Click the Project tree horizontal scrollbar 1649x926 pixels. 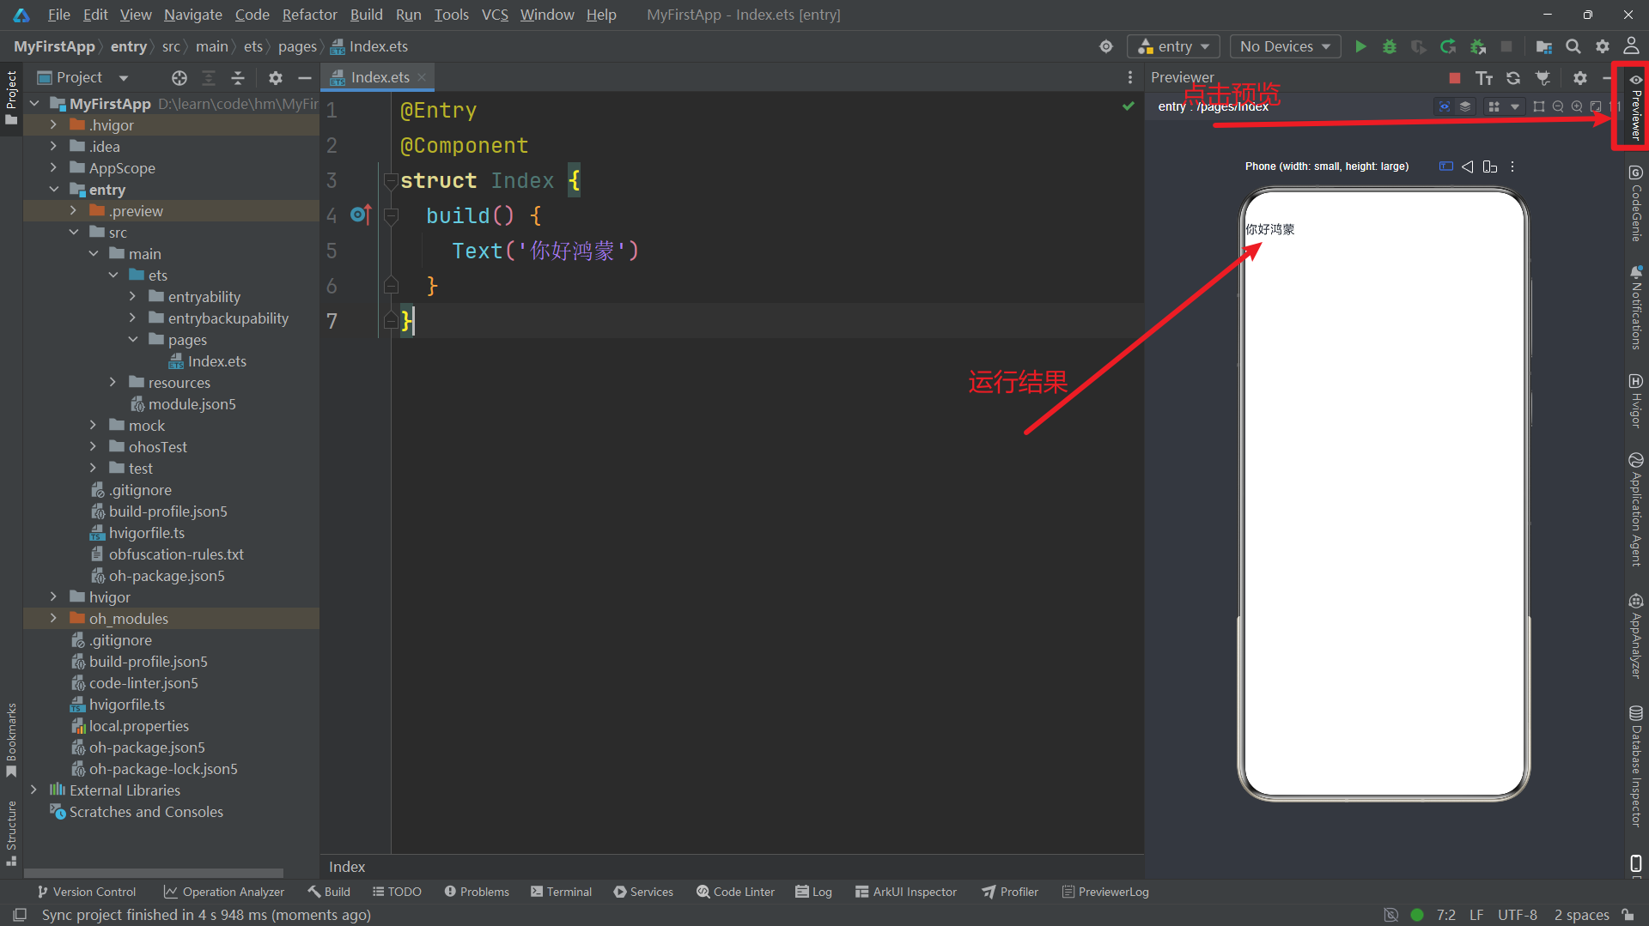pyautogui.click(x=155, y=873)
